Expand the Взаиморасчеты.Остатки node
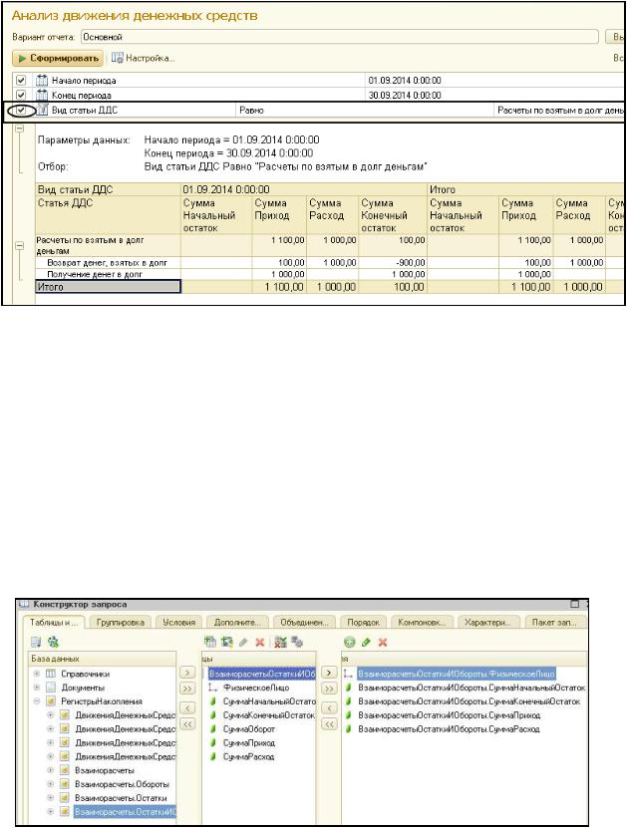The image size is (627, 828). (51, 798)
